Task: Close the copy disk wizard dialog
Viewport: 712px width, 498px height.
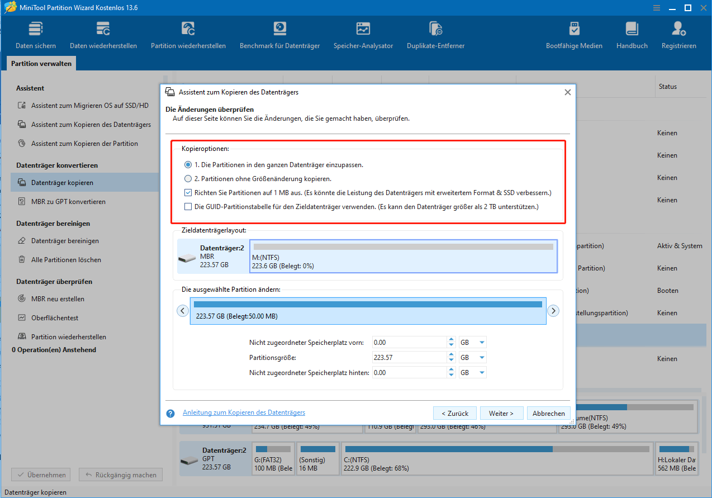Action: pos(567,92)
